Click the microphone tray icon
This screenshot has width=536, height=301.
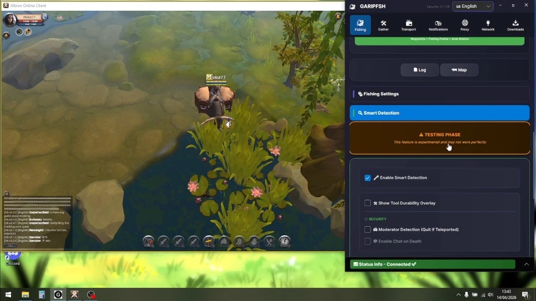coord(466,295)
